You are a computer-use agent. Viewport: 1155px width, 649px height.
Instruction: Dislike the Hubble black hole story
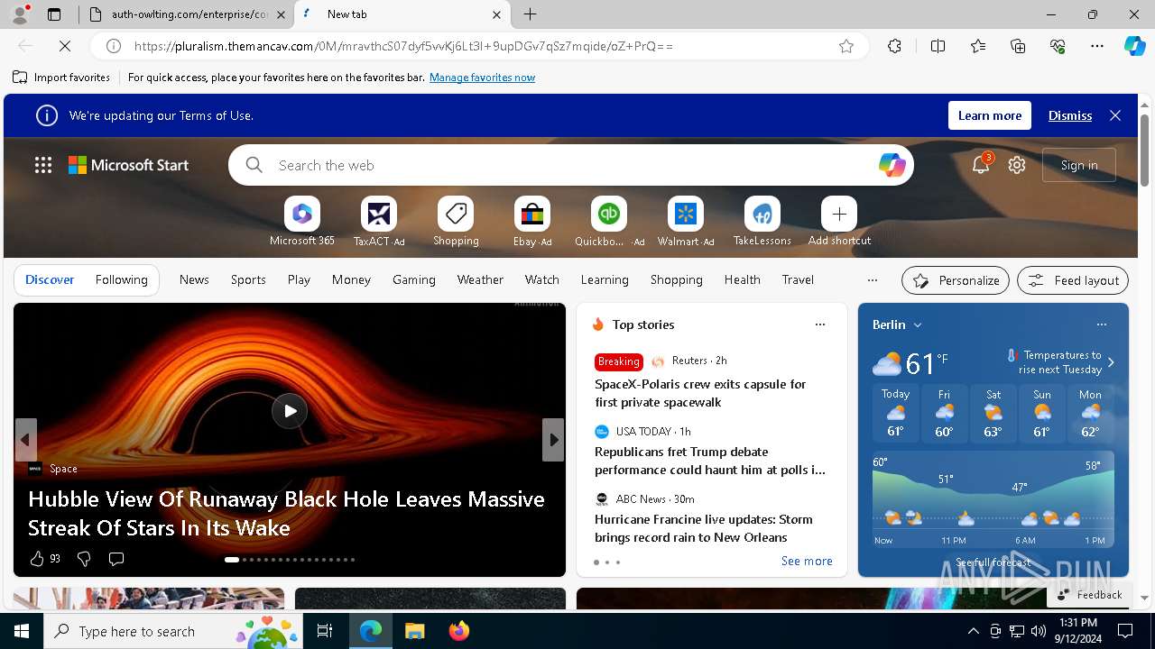pyautogui.click(x=84, y=559)
